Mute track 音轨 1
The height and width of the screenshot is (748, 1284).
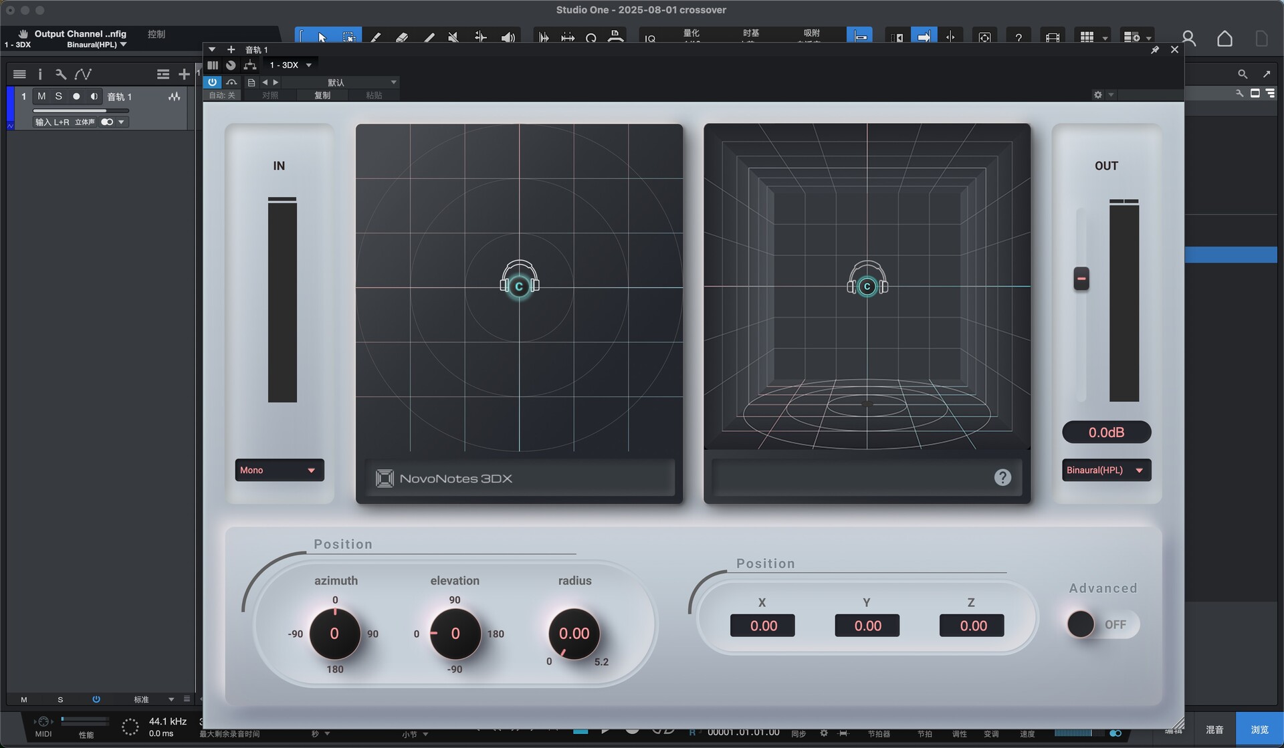[x=41, y=96]
